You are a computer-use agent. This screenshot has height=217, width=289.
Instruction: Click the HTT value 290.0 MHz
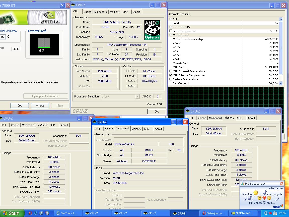105,81
